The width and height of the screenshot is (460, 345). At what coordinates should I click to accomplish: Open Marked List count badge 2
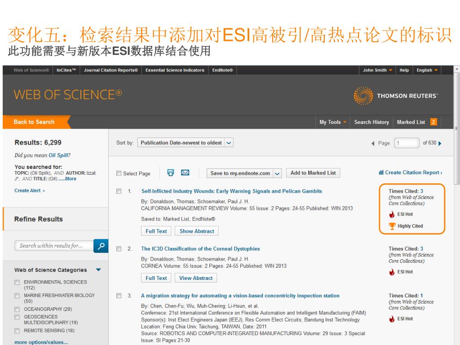click(433, 122)
